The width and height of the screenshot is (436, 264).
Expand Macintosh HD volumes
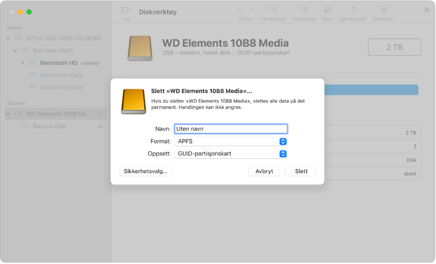click(x=22, y=63)
